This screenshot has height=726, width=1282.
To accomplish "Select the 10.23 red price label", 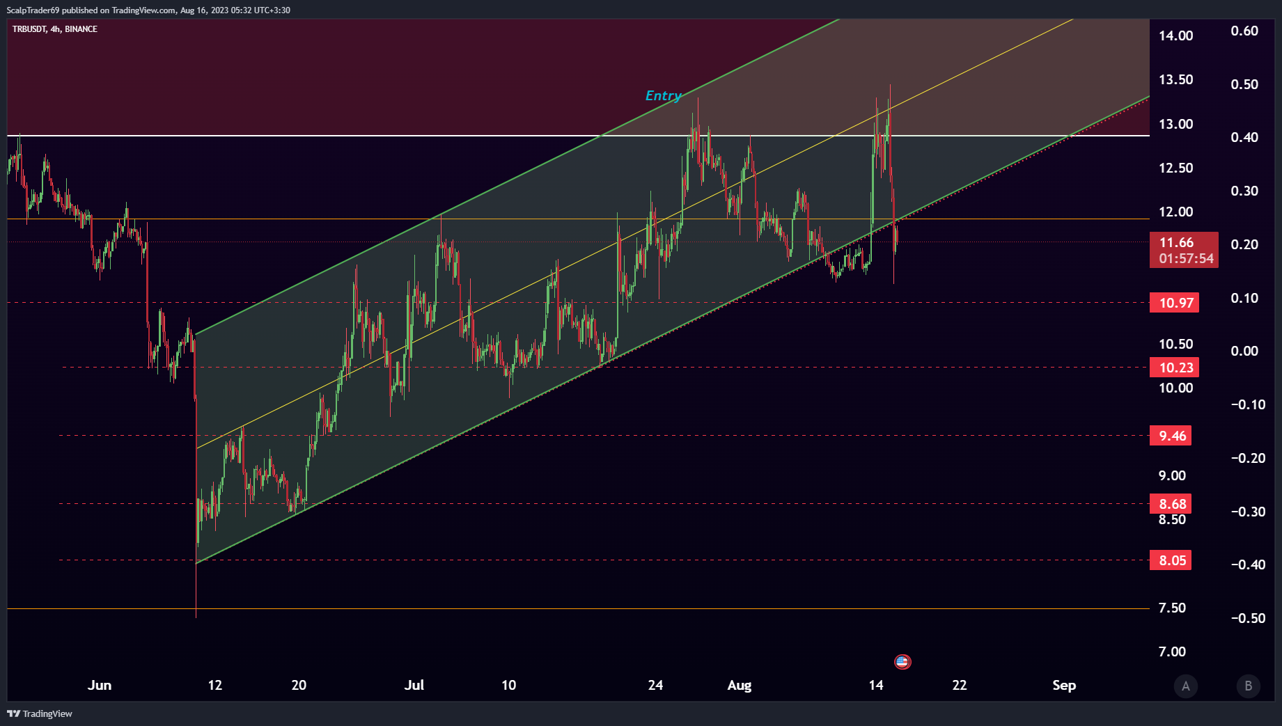I will 1174,368.
